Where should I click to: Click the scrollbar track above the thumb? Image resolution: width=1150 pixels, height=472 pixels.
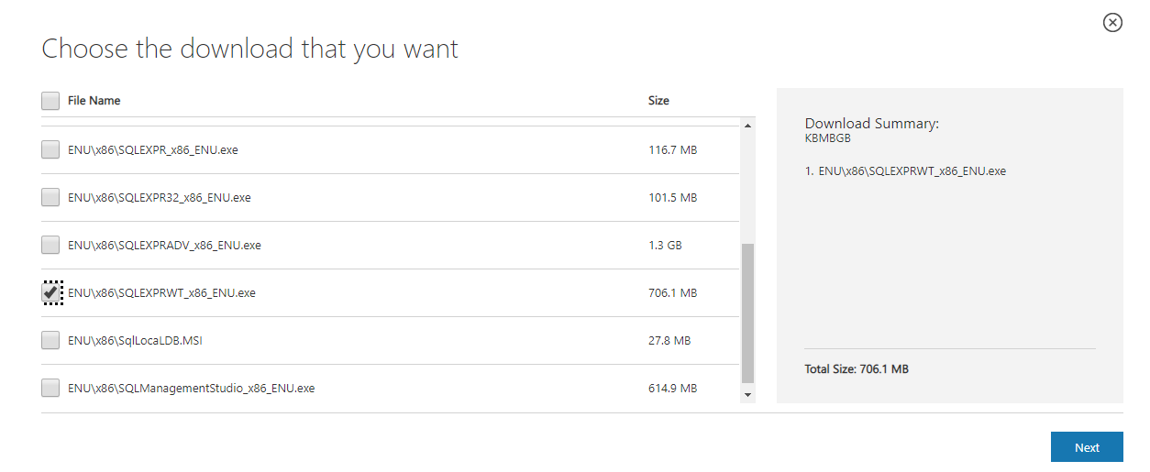[747, 183]
